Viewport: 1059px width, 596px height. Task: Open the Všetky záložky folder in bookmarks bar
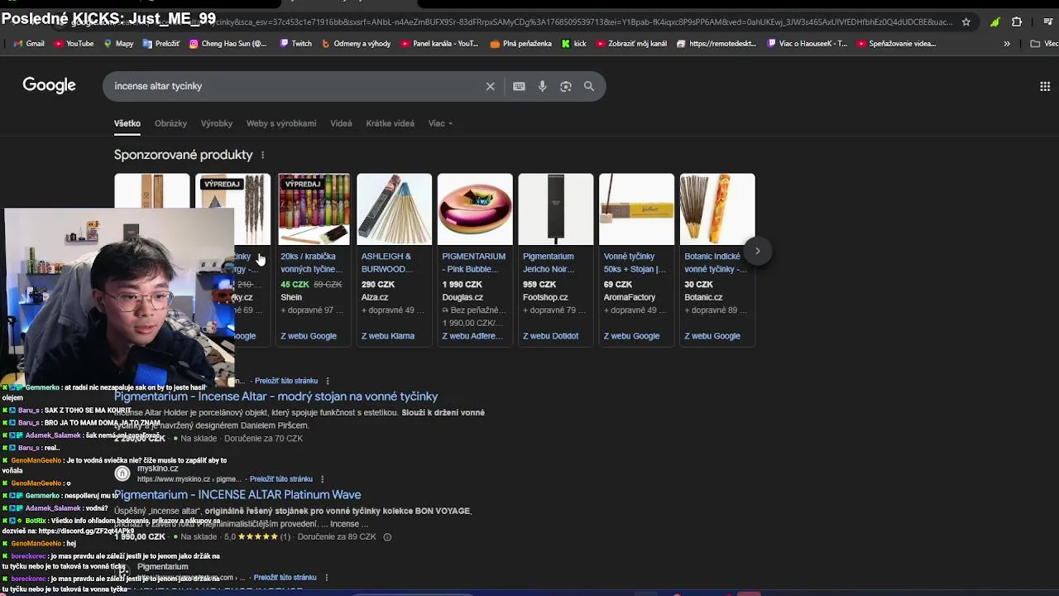click(1042, 44)
